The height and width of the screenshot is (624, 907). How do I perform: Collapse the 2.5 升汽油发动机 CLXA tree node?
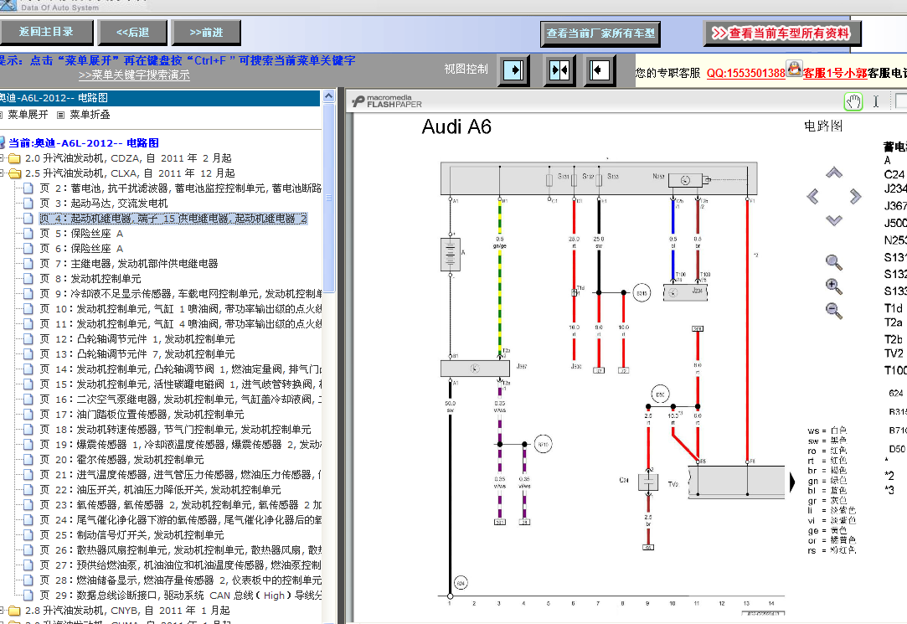pos(2,173)
